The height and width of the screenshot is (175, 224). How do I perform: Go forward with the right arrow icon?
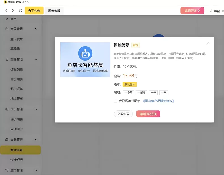click(x=13, y=11)
